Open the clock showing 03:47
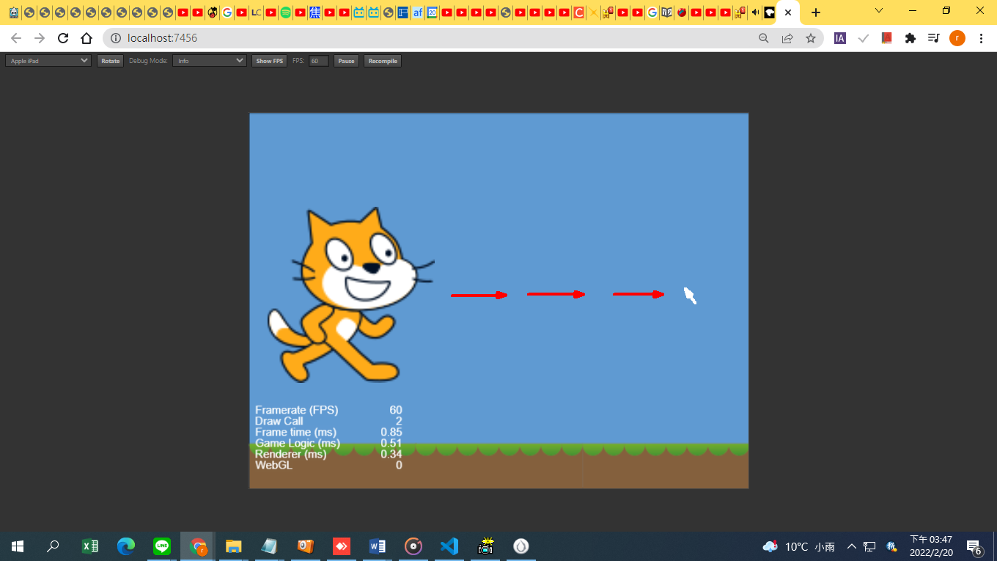The image size is (997, 561). (x=931, y=546)
